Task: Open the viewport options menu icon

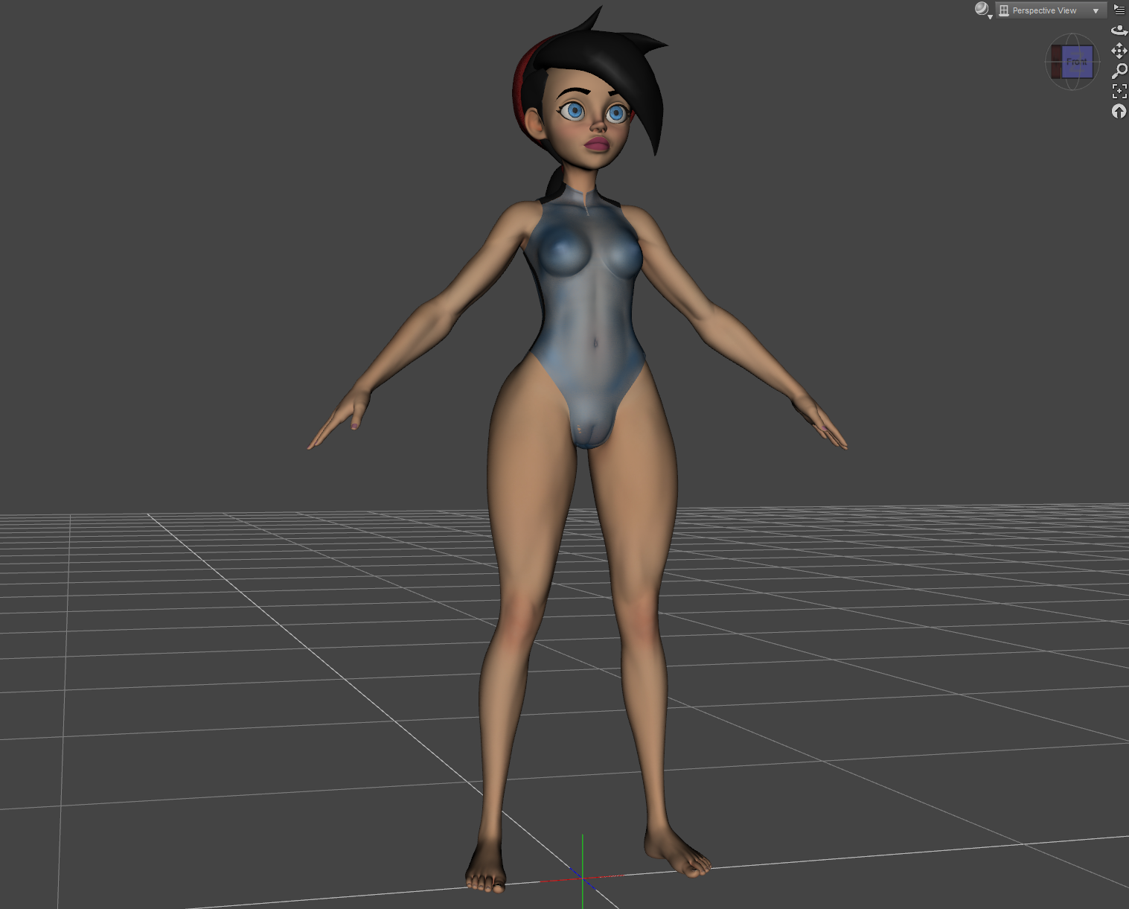Action: pos(1119,10)
